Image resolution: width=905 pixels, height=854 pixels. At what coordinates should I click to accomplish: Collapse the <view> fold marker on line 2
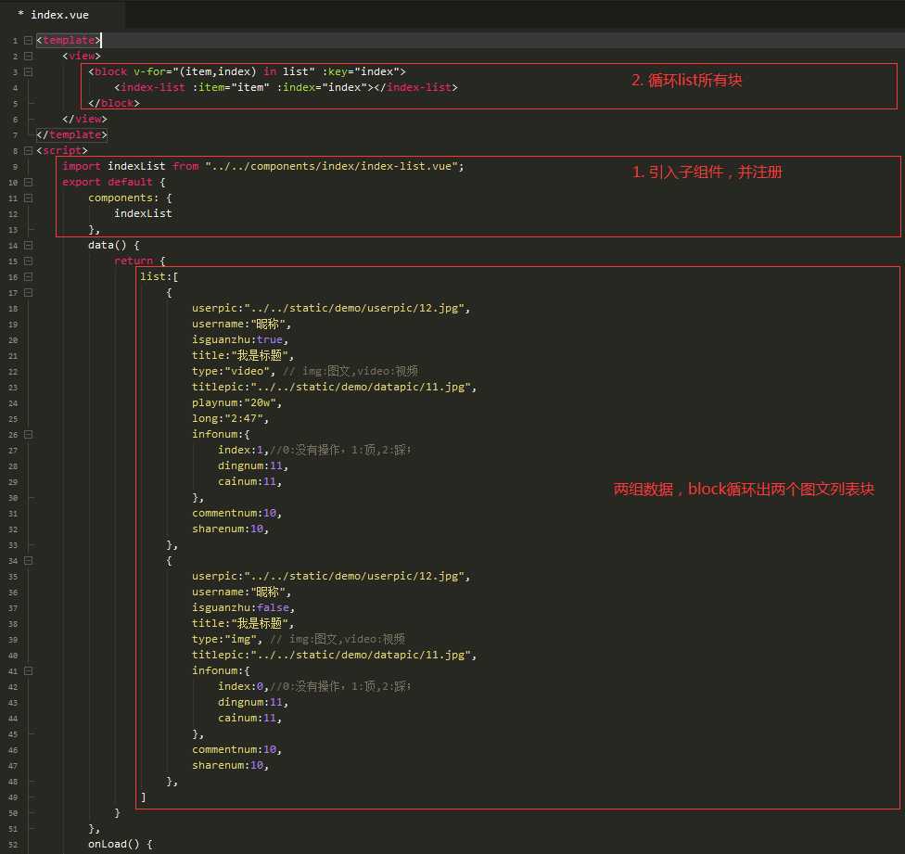click(x=28, y=56)
